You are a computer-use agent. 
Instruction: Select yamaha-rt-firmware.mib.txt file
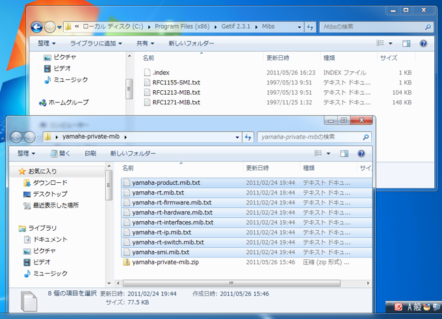246,202
